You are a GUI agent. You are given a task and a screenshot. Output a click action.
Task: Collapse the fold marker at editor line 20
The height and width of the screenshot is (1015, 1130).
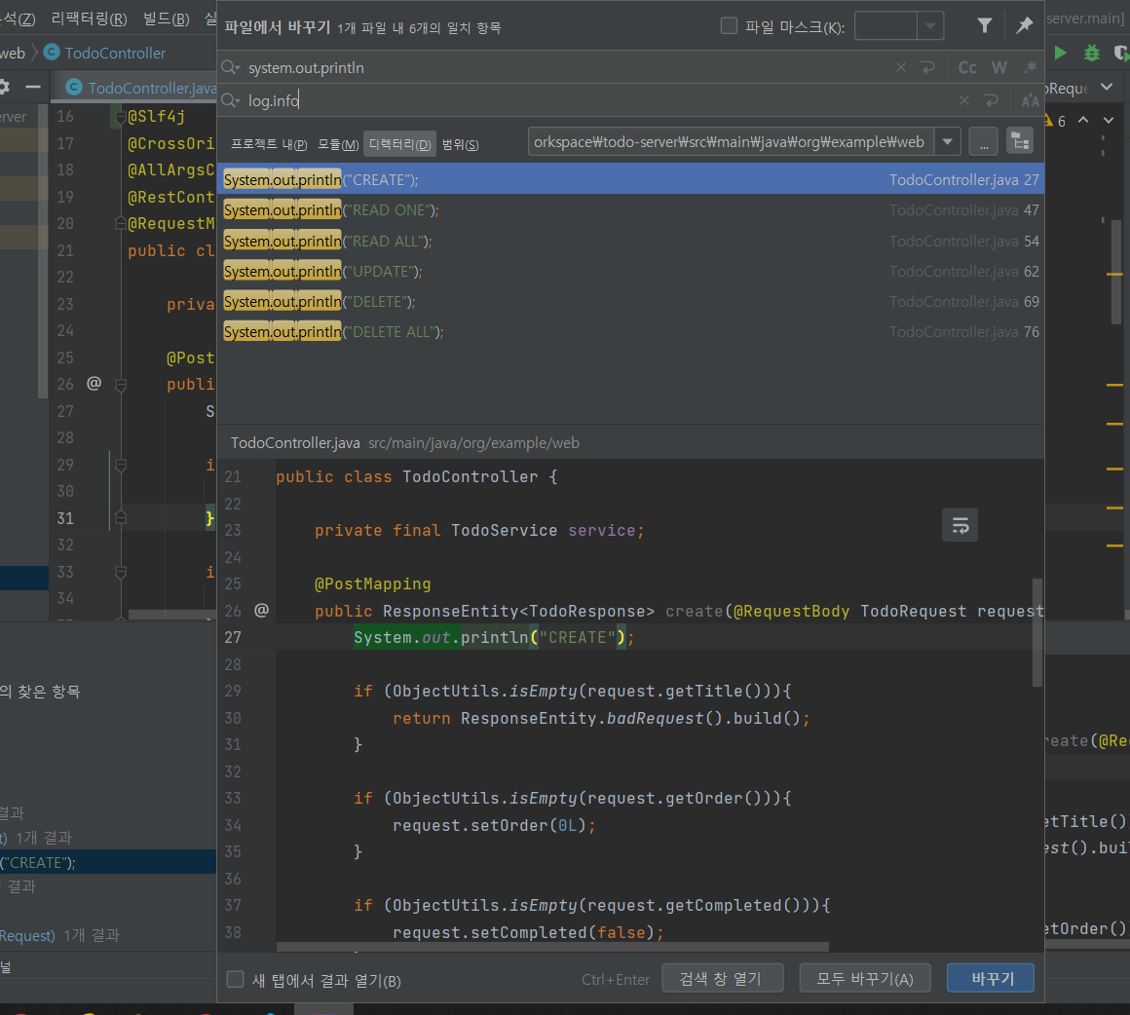[x=121, y=223]
